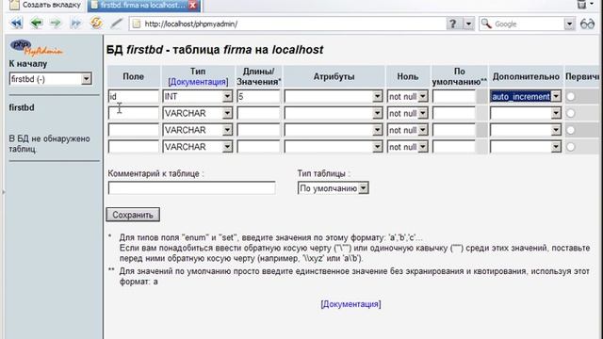The height and width of the screenshot is (339, 603).
Task: Click the field name input in third row
Action: pyautogui.click(x=133, y=130)
